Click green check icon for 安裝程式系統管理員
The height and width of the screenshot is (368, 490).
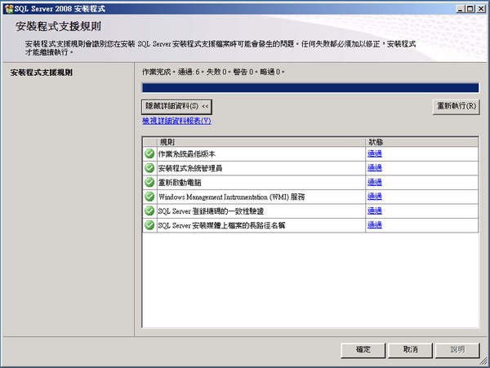click(x=149, y=168)
